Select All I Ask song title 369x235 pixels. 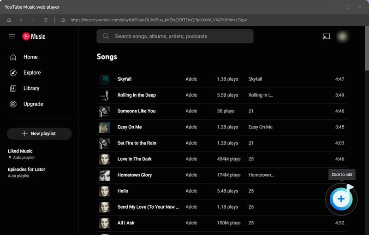(x=126, y=223)
